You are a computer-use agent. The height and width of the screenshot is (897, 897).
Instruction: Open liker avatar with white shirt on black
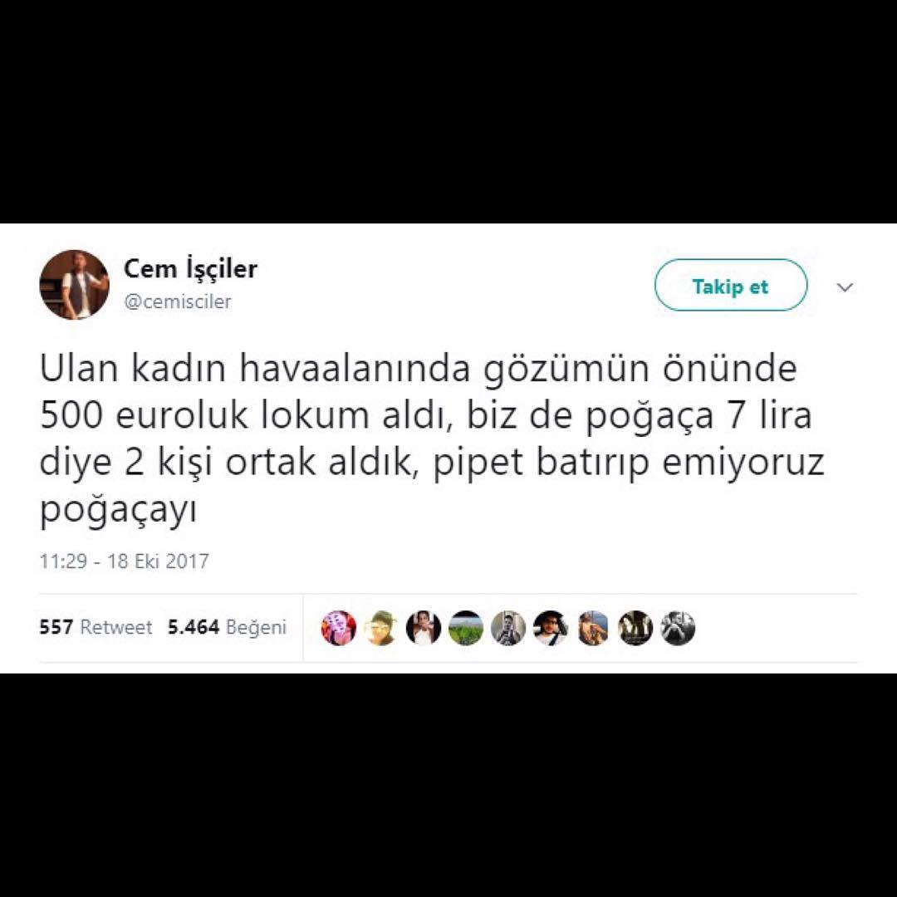(x=424, y=628)
